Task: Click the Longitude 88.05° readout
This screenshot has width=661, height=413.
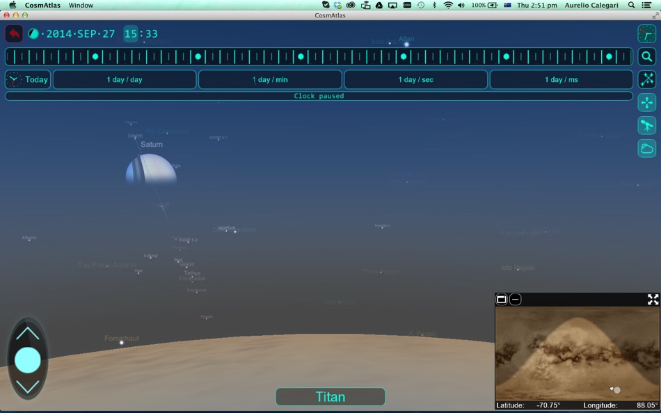Action: pos(621,405)
